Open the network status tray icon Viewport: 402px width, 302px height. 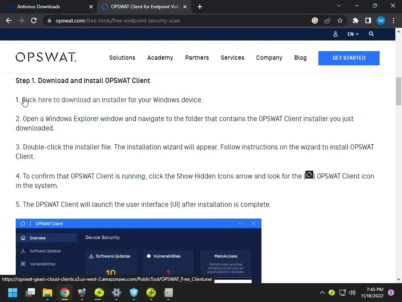(342, 293)
